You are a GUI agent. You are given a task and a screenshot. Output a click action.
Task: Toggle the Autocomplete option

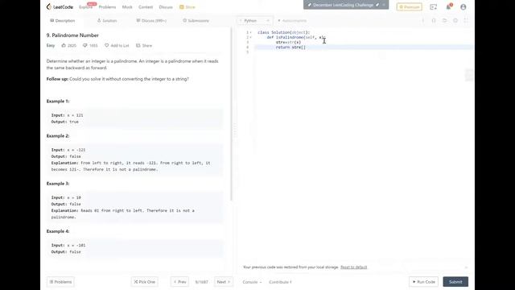[292, 21]
